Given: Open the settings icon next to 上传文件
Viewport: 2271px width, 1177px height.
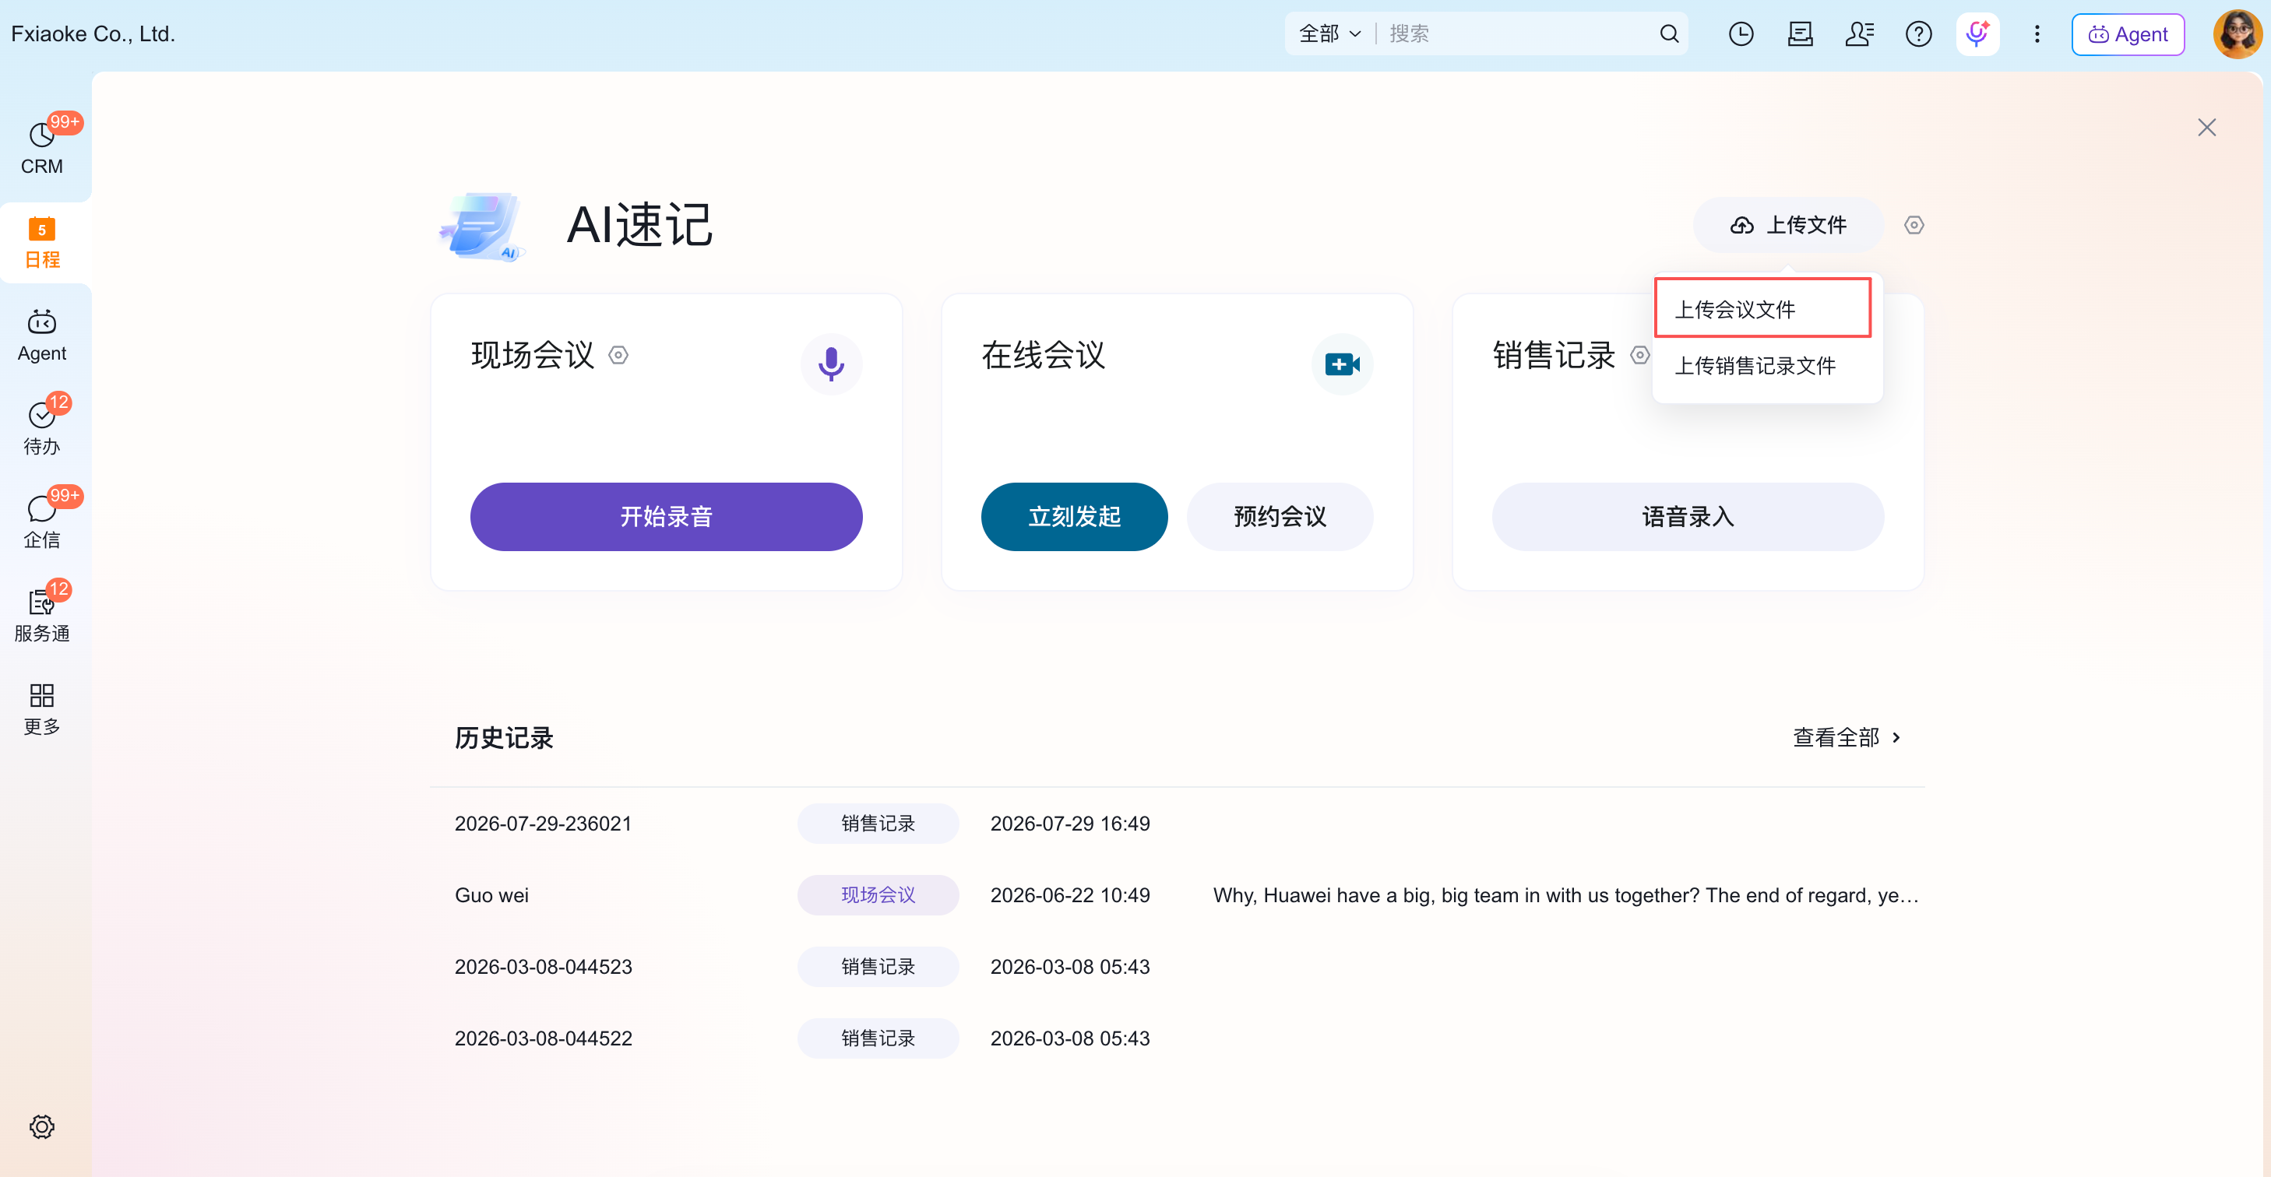Looking at the screenshot, I should [x=1914, y=225].
